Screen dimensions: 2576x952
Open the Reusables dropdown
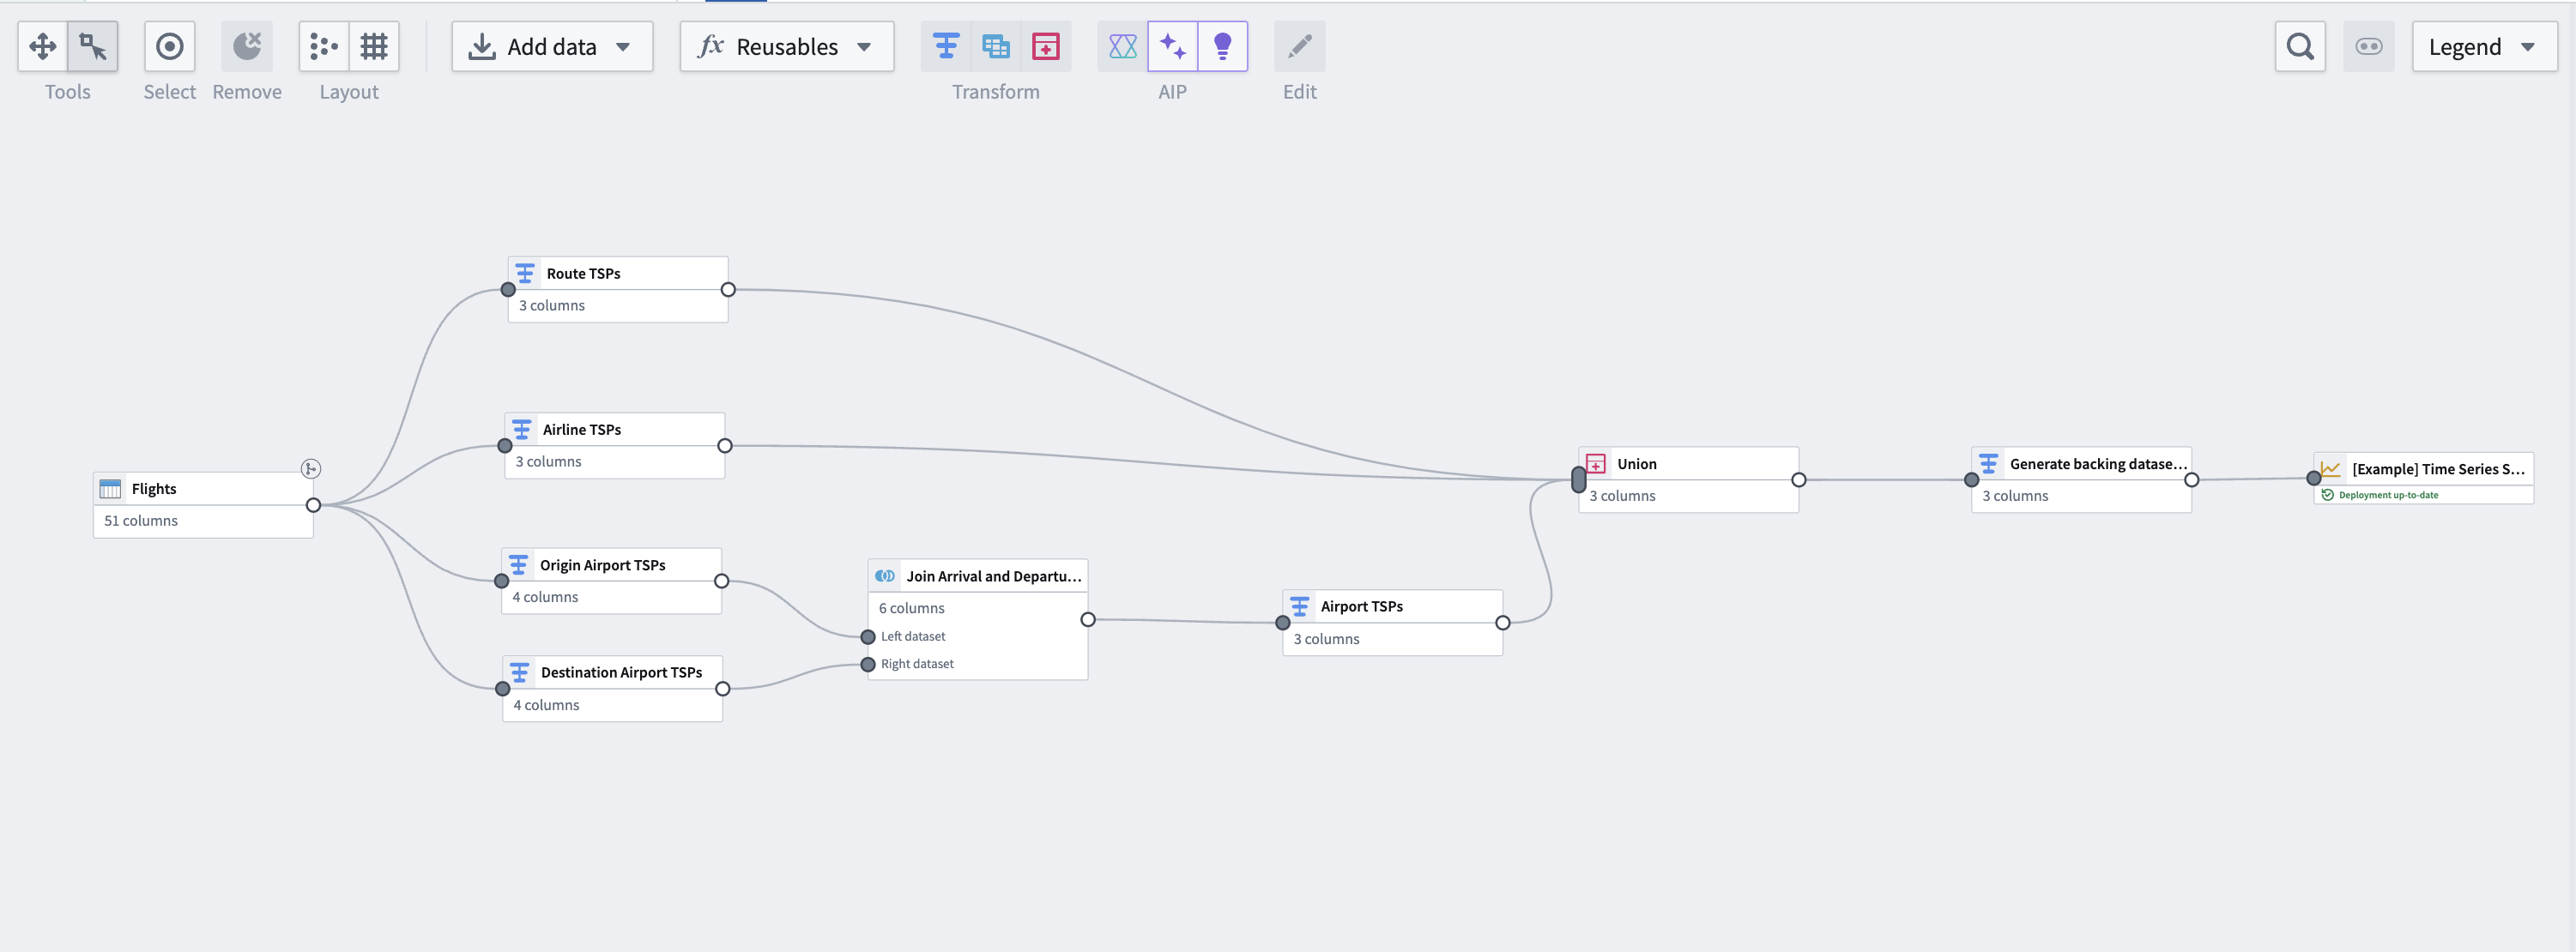[x=787, y=46]
